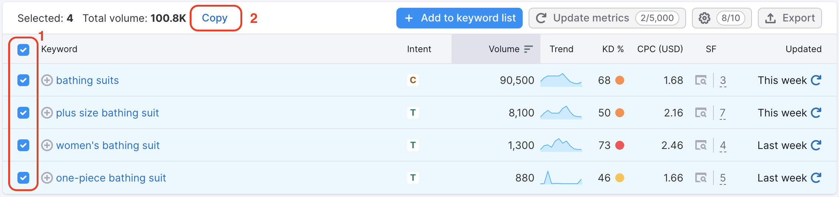Open the women's bathing suit link
The width and height of the screenshot is (839, 197).
[x=108, y=145]
